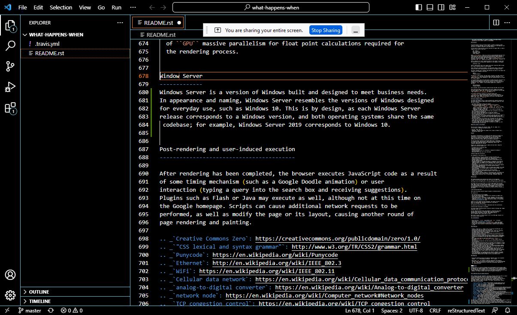
Task: Open the Search view icon
Action: click(x=10, y=46)
